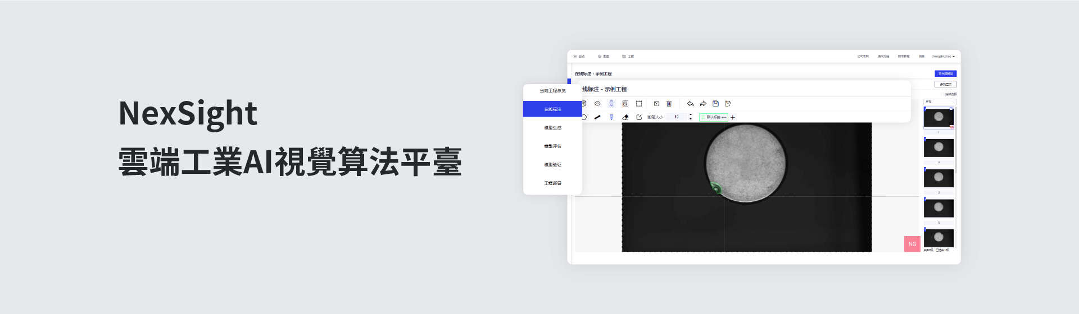Screen dimensions: 1079x314
Task: Select the eraser tool
Action: 625,117
